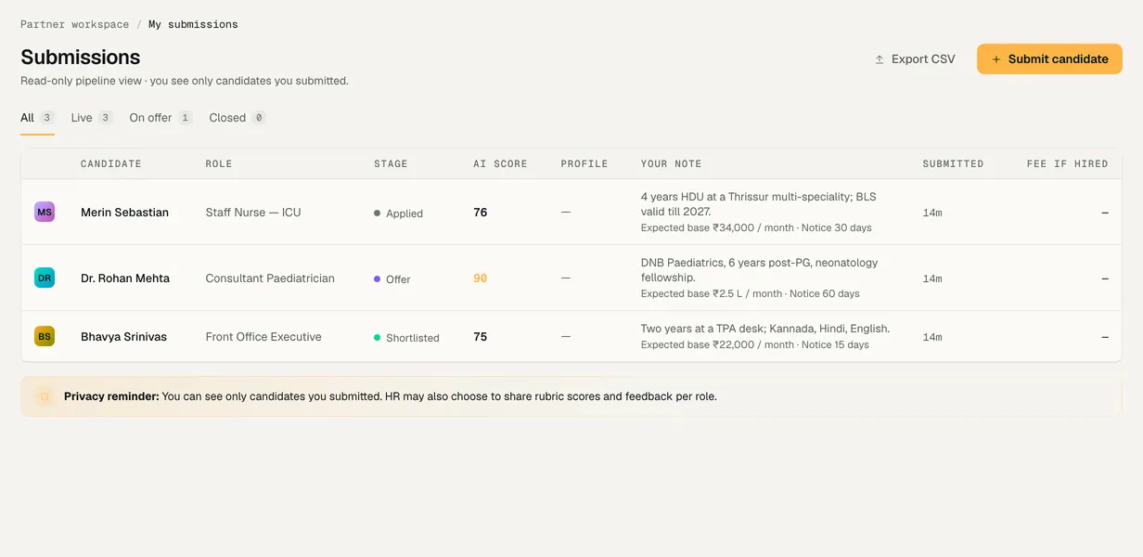This screenshot has height=557, width=1143.
Task: Click the Privacy reminder text
Action: click(x=391, y=396)
